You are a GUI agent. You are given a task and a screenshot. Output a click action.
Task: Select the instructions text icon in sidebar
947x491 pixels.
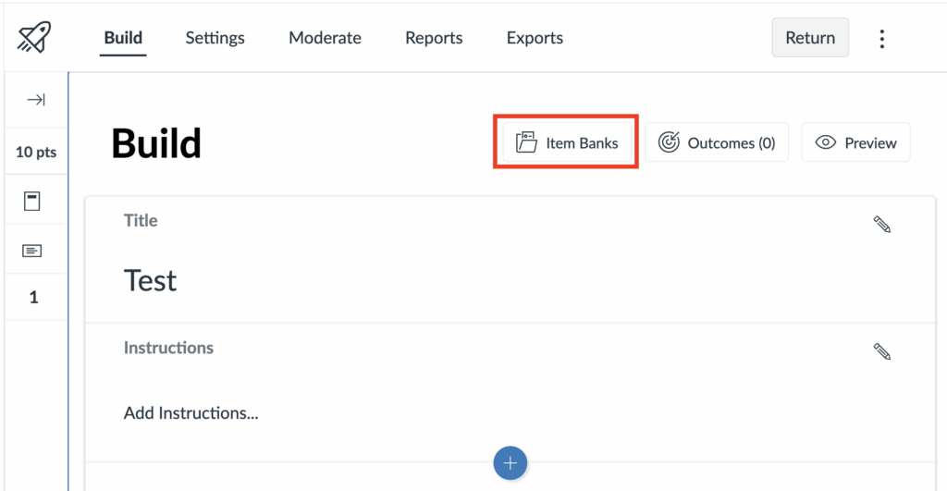pyautogui.click(x=32, y=251)
